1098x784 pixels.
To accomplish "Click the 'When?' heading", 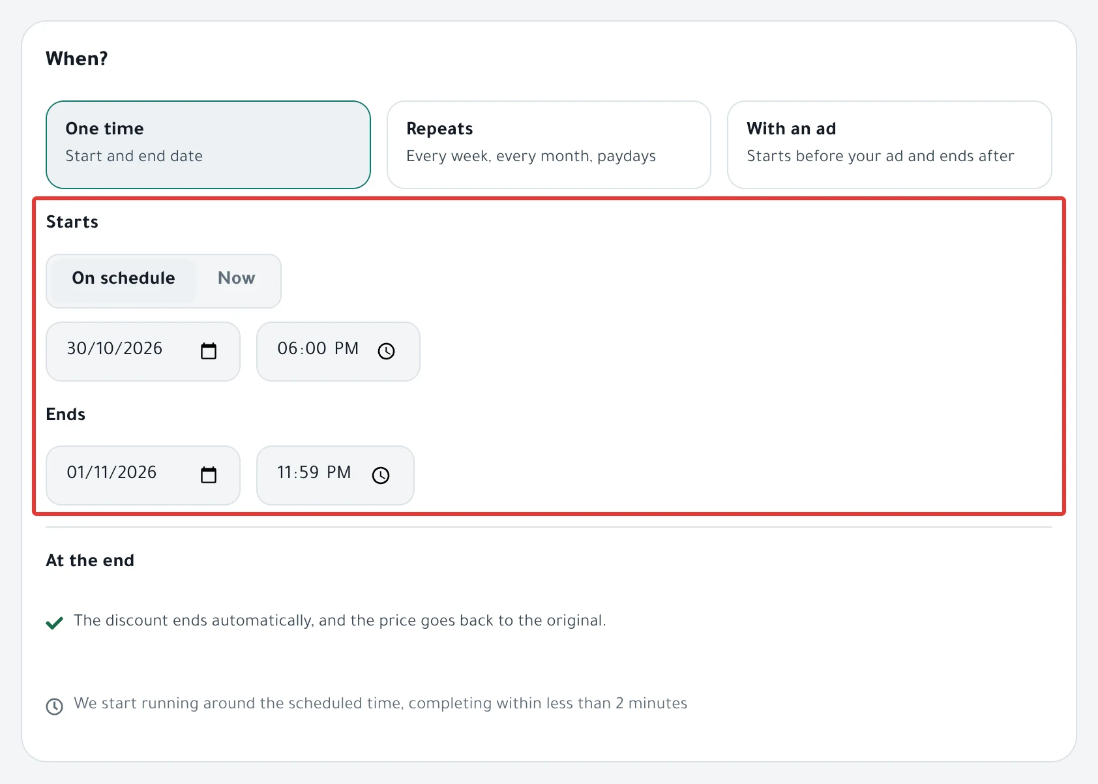I will (x=77, y=59).
